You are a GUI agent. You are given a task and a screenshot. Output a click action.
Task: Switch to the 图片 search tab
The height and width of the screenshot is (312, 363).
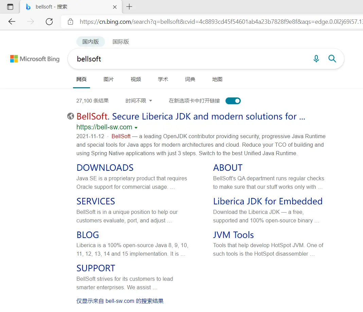(x=109, y=79)
